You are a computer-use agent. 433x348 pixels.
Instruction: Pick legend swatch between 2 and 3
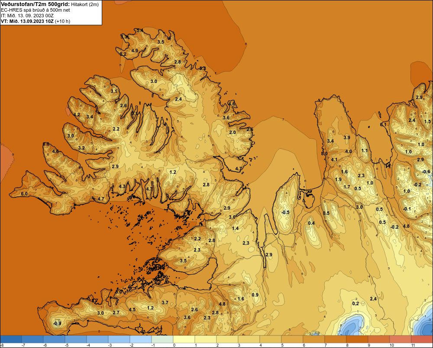point(227,339)
